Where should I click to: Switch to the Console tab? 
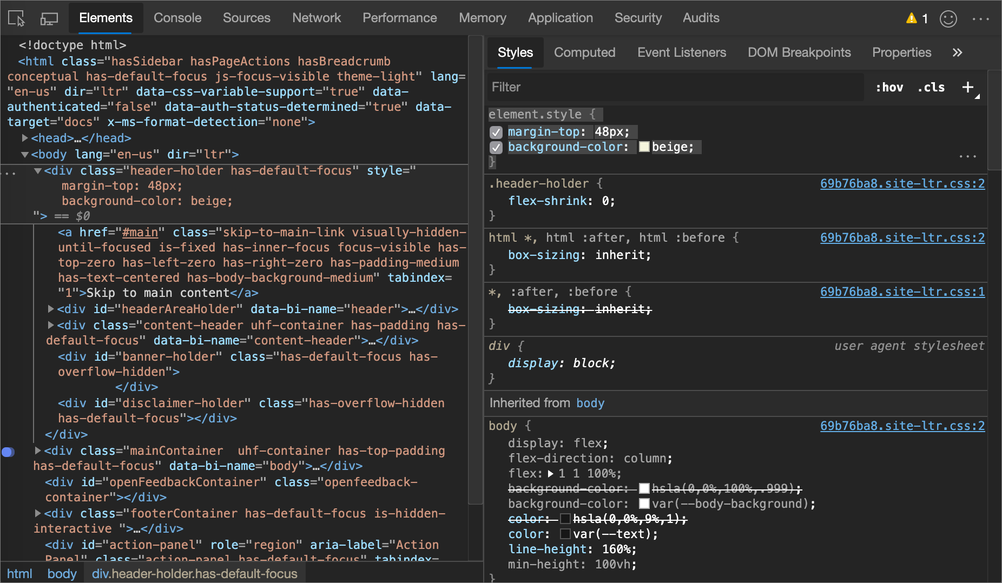(x=177, y=18)
